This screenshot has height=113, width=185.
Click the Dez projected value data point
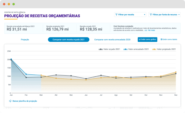click(x=176, y=72)
